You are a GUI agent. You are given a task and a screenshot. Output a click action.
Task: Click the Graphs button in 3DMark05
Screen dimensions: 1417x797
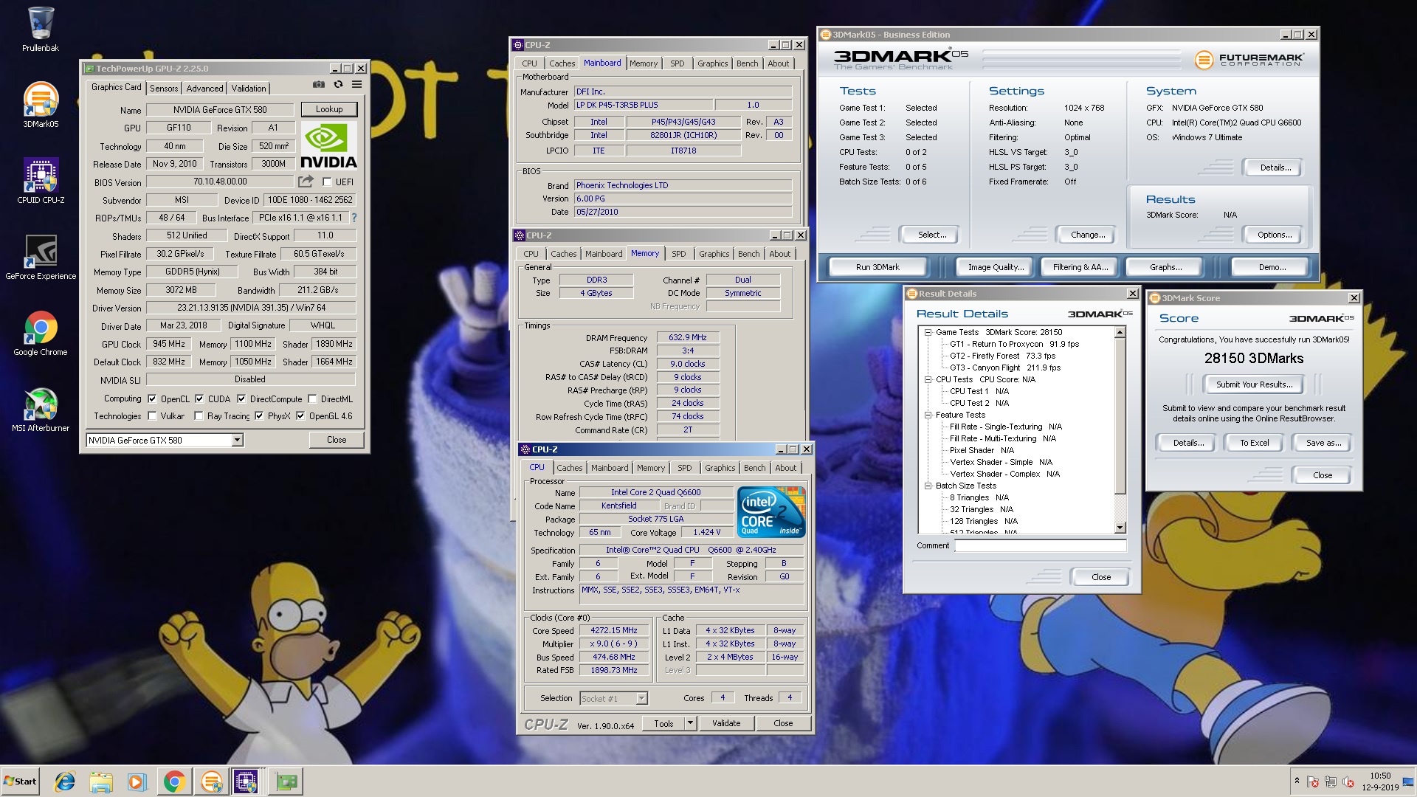pos(1165,267)
